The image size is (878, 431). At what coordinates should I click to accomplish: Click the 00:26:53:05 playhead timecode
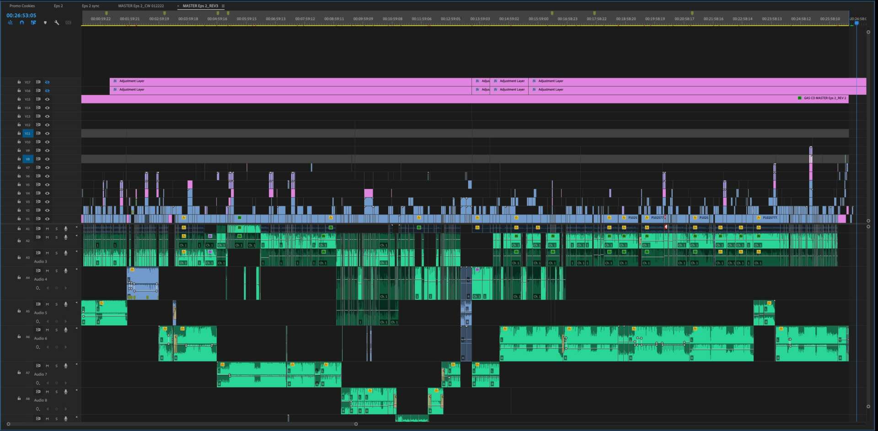point(21,15)
